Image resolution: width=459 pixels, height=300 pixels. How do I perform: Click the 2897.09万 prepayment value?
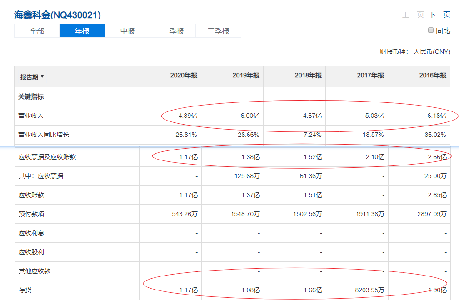pyautogui.click(x=432, y=214)
